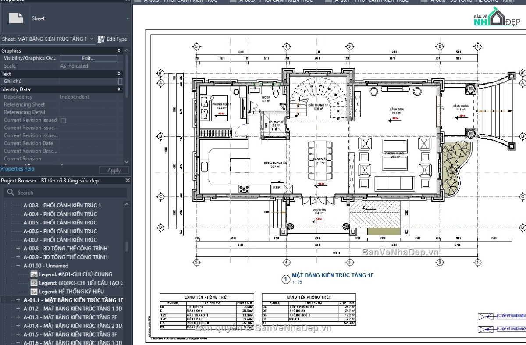Image resolution: width=526 pixels, height=345 pixels.
Task: Click the Properties panel scroll down arrow
Action: [x=127, y=162]
